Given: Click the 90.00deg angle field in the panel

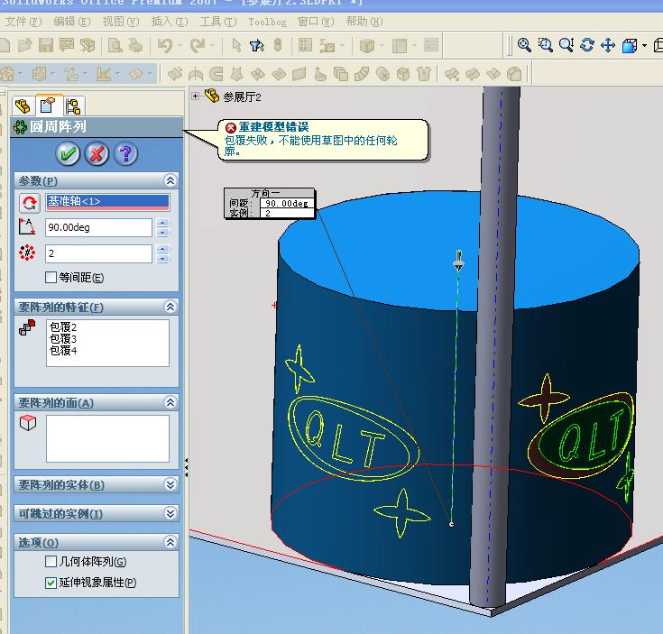Looking at the screenshot, I should [x=98, y=227].
